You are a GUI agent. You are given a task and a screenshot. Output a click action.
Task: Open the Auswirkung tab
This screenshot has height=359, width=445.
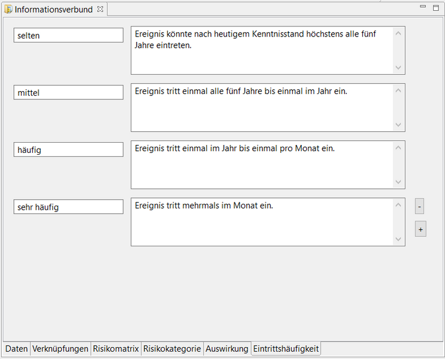pos(227,349)
